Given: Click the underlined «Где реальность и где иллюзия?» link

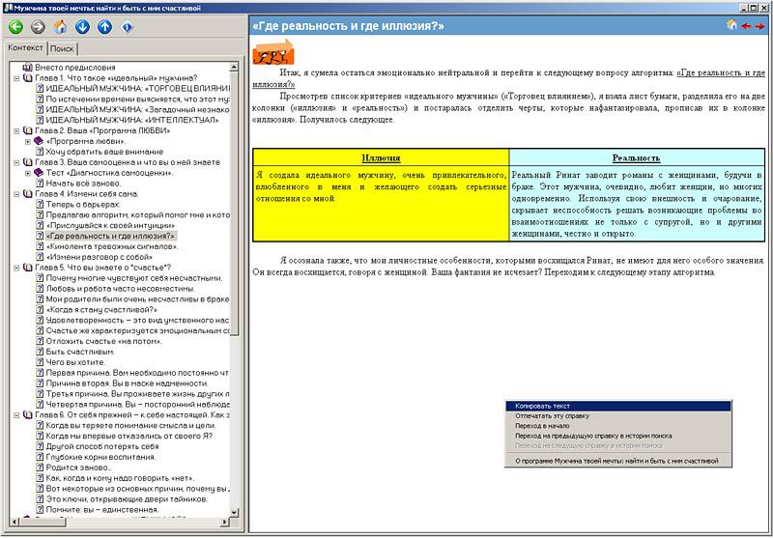Looking at the screenshot, I should pos(720,72).
